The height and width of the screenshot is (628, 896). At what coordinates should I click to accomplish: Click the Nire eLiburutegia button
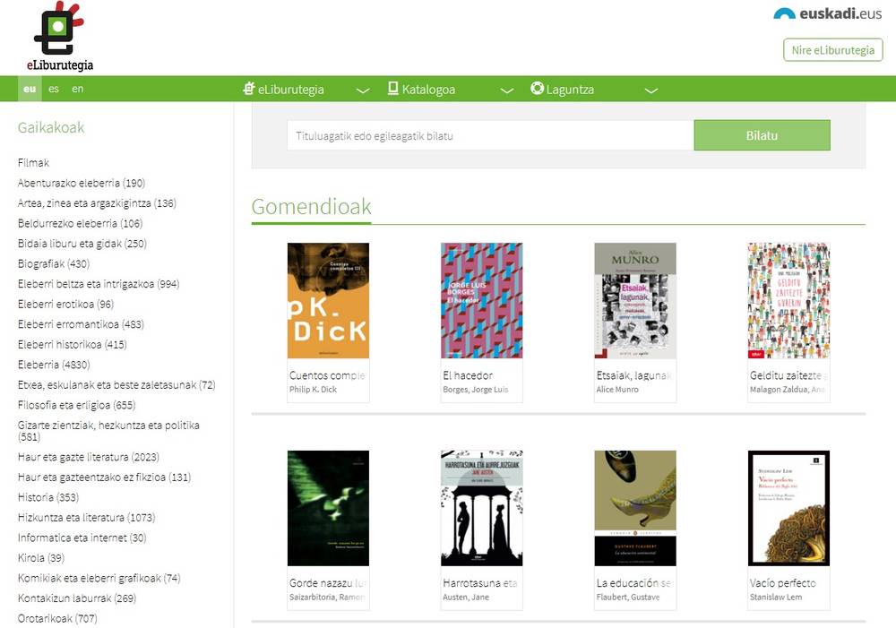[833, 49]
